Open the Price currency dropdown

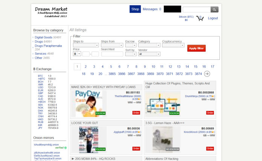[x=77, y=54]
